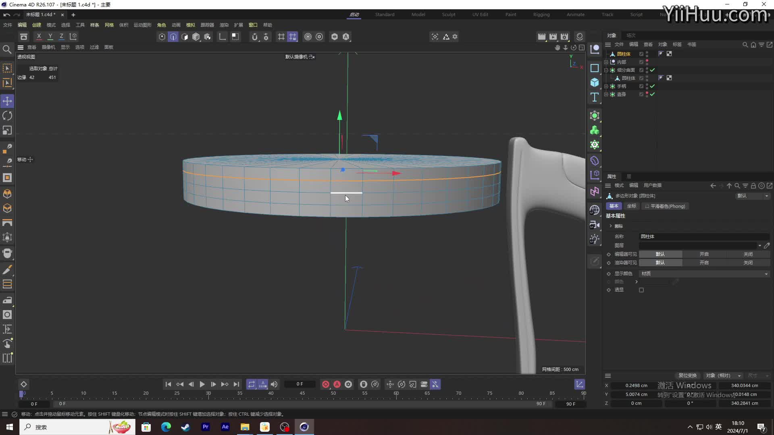The width and height of the screenshot is (774, 435).
Task: Open the Edit Render Settings icon
Action: tap(564, 37)
